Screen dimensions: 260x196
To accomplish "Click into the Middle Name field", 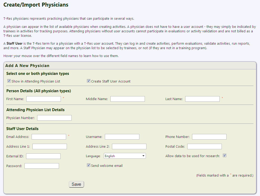I will point(128,99).
